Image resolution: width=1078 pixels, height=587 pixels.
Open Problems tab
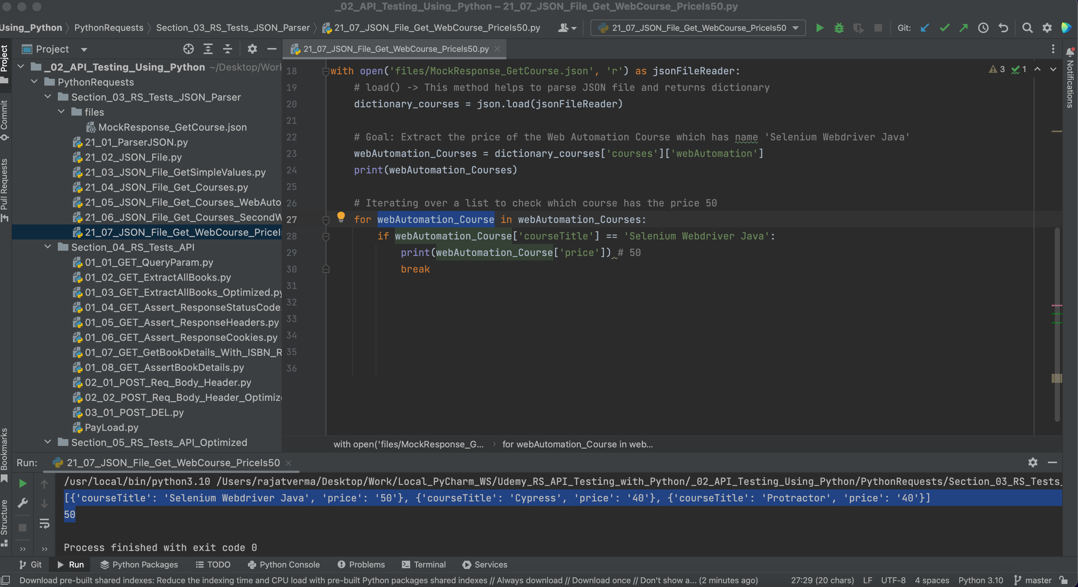(361, 564)
